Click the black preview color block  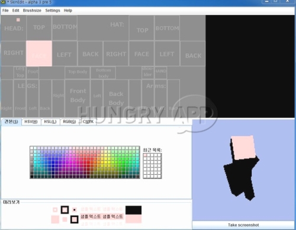(x=133, y=210)
